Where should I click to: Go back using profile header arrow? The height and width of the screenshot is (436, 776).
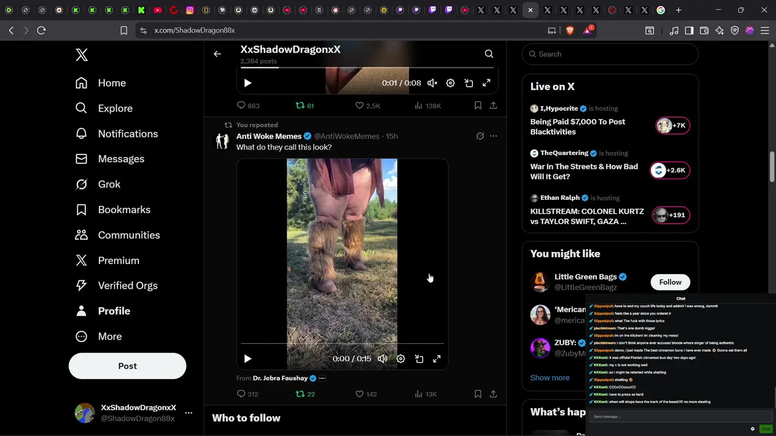pyautogui.click(x=217, y=54)
